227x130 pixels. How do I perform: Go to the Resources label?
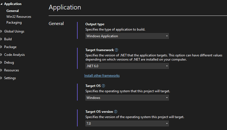pos(11,70)
